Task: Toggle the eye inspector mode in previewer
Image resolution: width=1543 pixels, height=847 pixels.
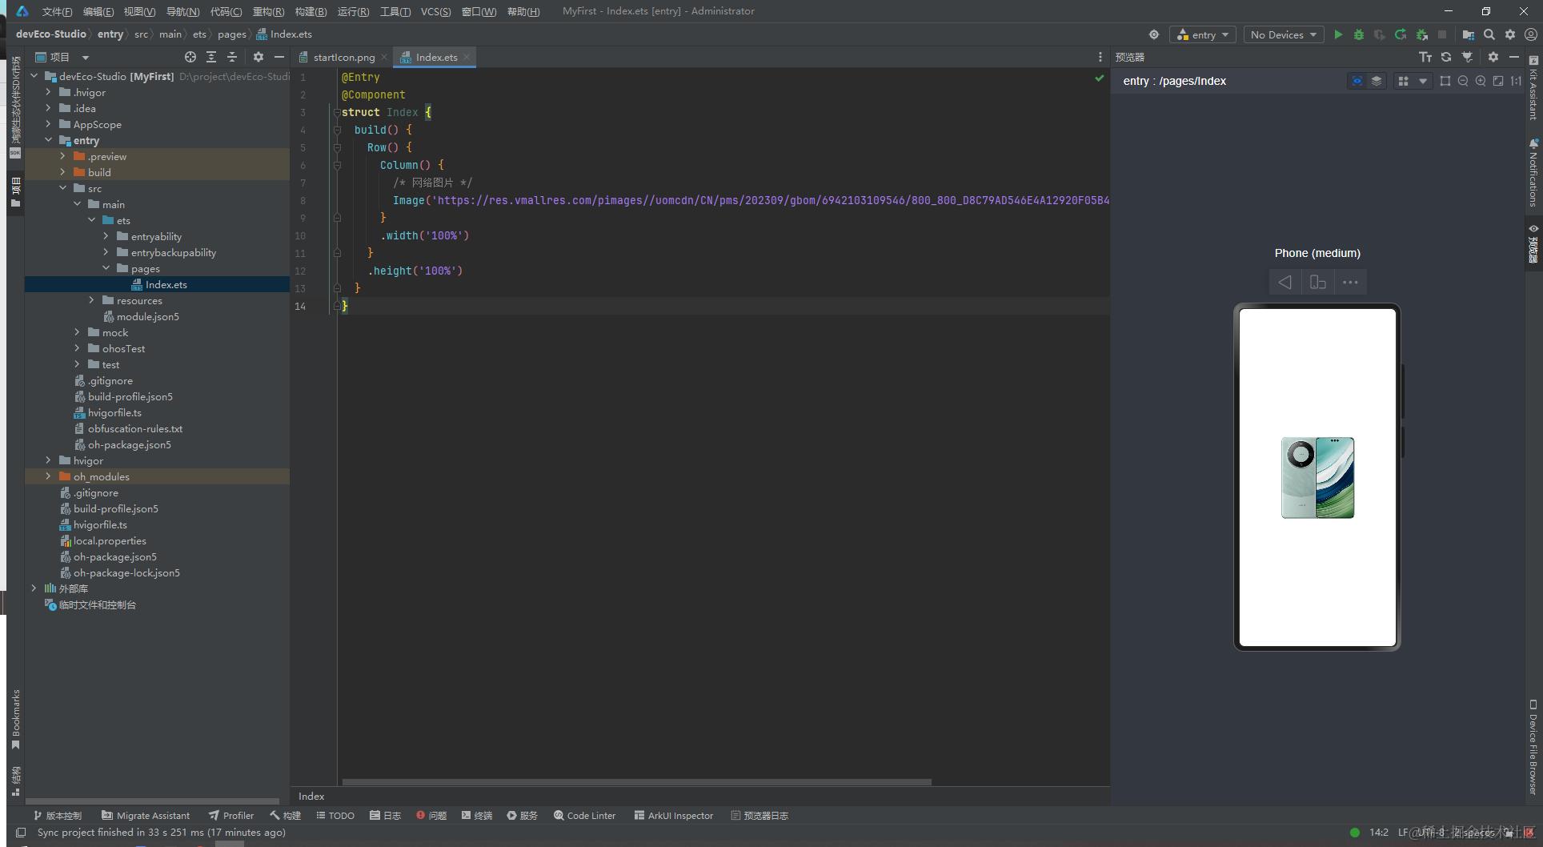Action: pos(1357,81)
